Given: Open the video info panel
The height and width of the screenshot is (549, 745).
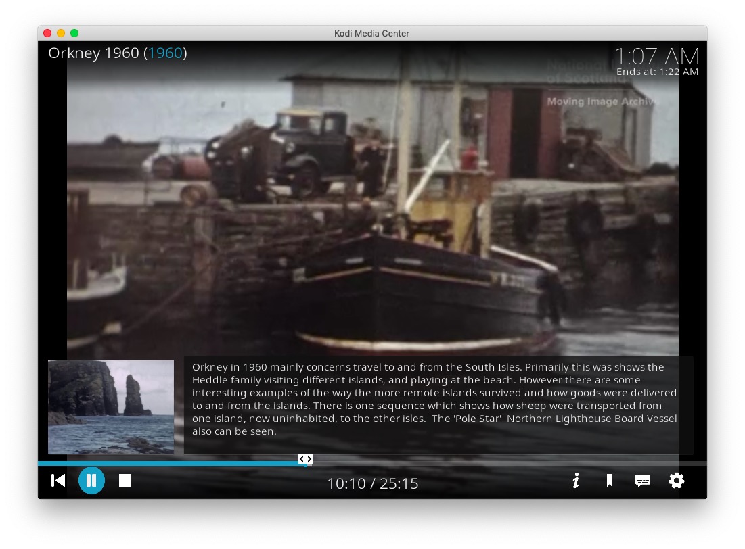Looking at the screenshot, I should click(576, 481).
